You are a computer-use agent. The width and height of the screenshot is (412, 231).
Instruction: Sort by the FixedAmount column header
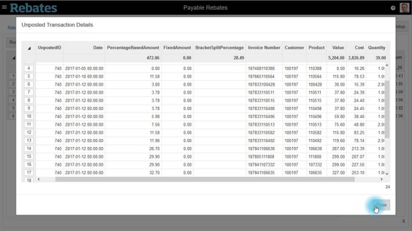tap(177, 48)
